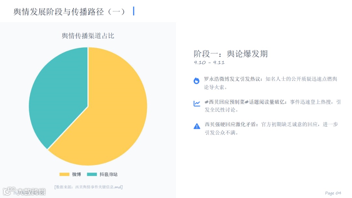352x198 pixels.
Task: Click the yellow 微博 legend swatch
Action: click(65, 175)
